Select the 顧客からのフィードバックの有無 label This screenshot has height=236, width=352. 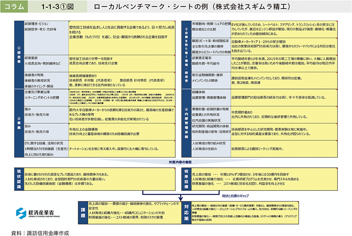(x=211, y=52)
